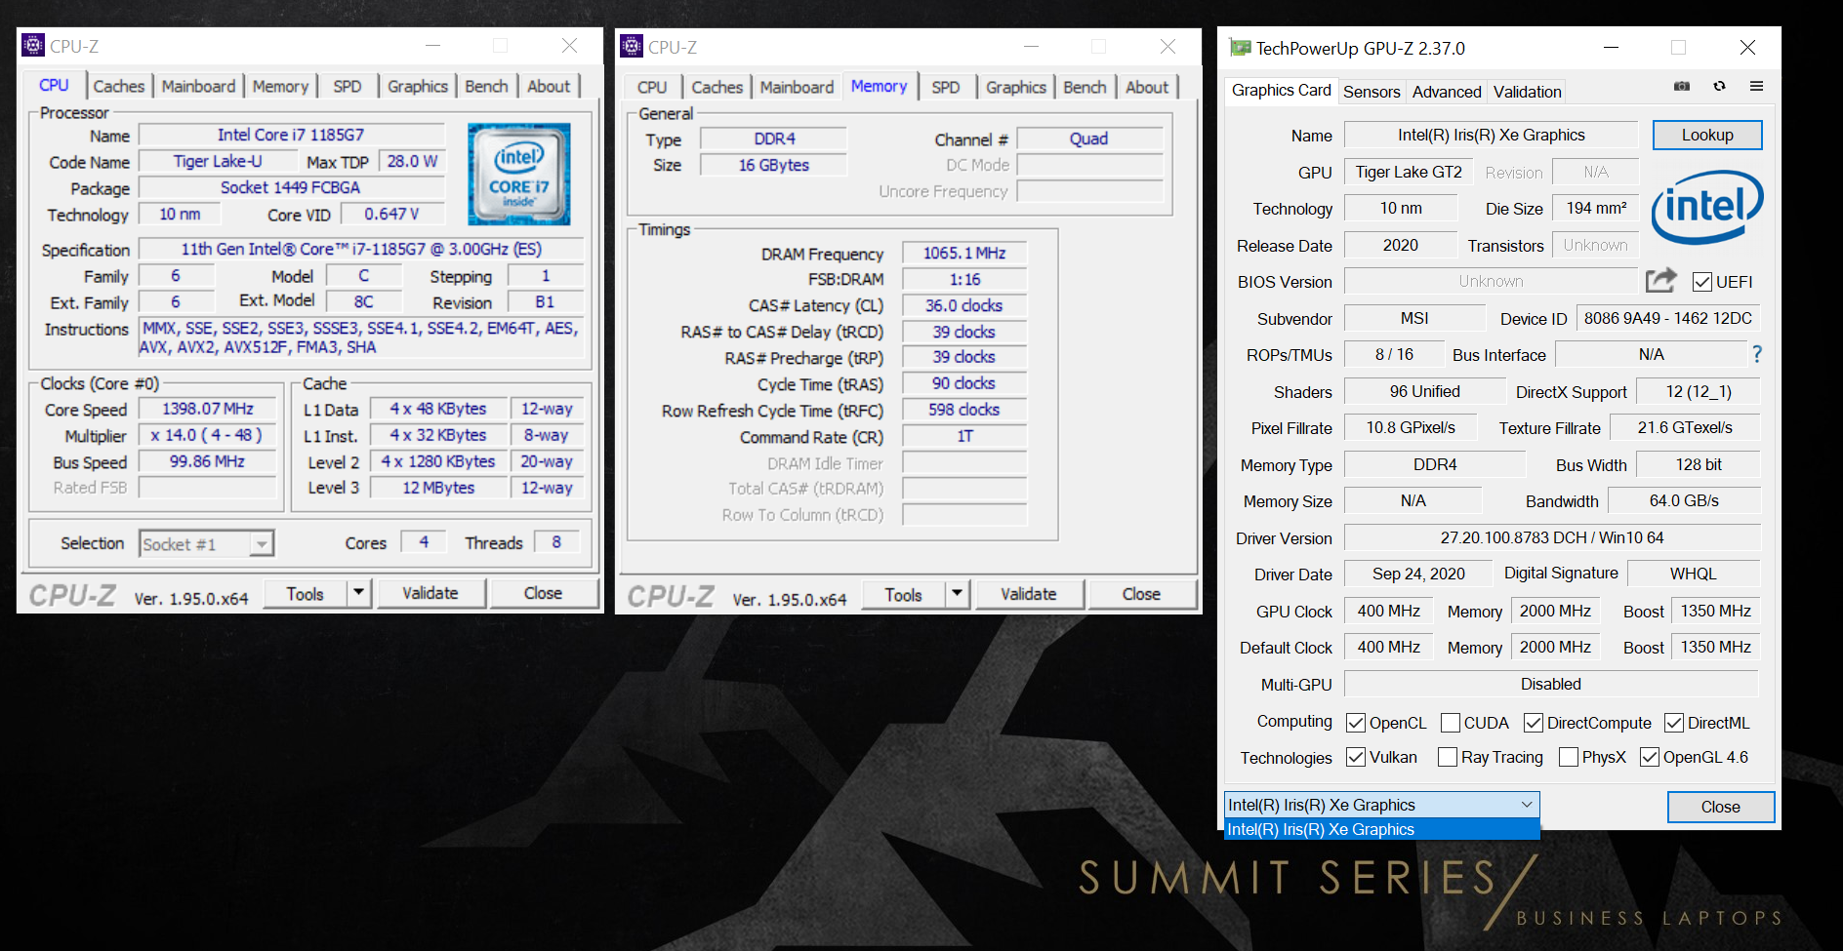Click the Instructions list text
This screenshot has height=951, width=1843.
tap(361, 337)
